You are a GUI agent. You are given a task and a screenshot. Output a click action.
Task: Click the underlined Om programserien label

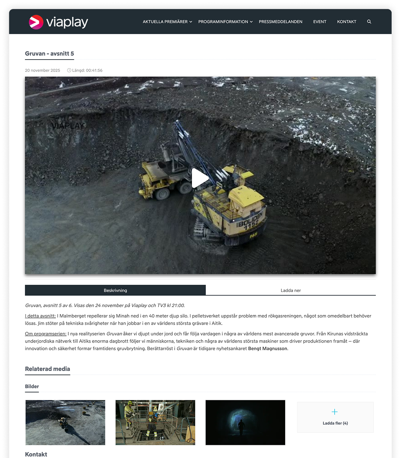coord(46,334)
